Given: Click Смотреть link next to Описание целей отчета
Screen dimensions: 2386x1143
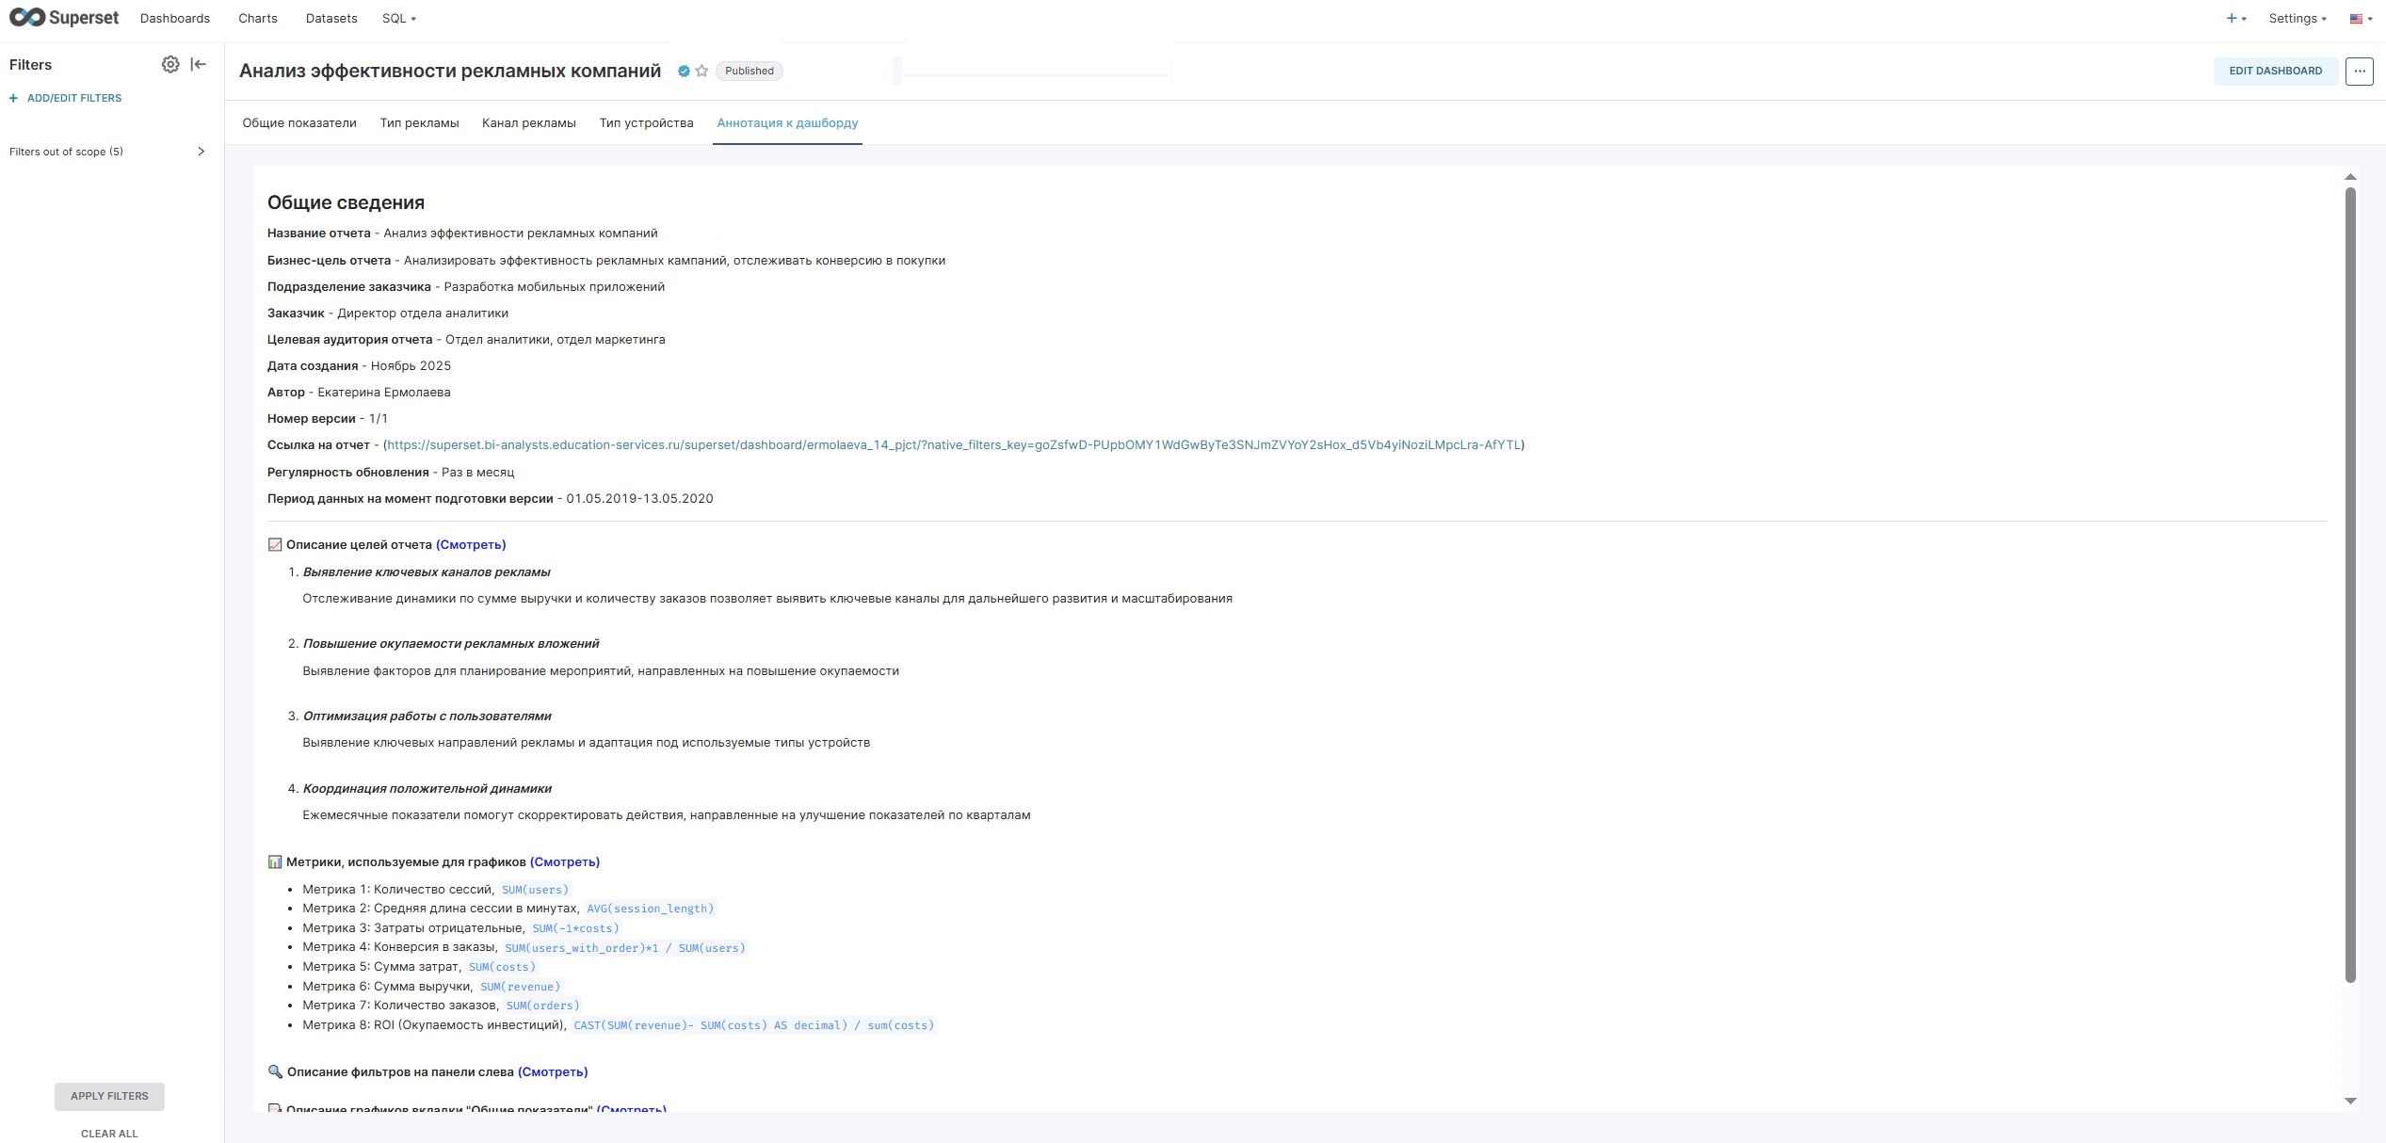Looking at the screenshot, I should click(x=471, y=544).
